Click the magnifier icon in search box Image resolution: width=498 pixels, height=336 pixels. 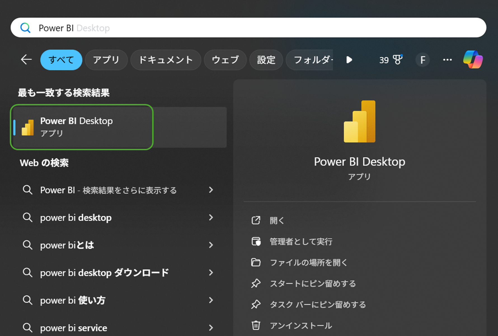25,28
